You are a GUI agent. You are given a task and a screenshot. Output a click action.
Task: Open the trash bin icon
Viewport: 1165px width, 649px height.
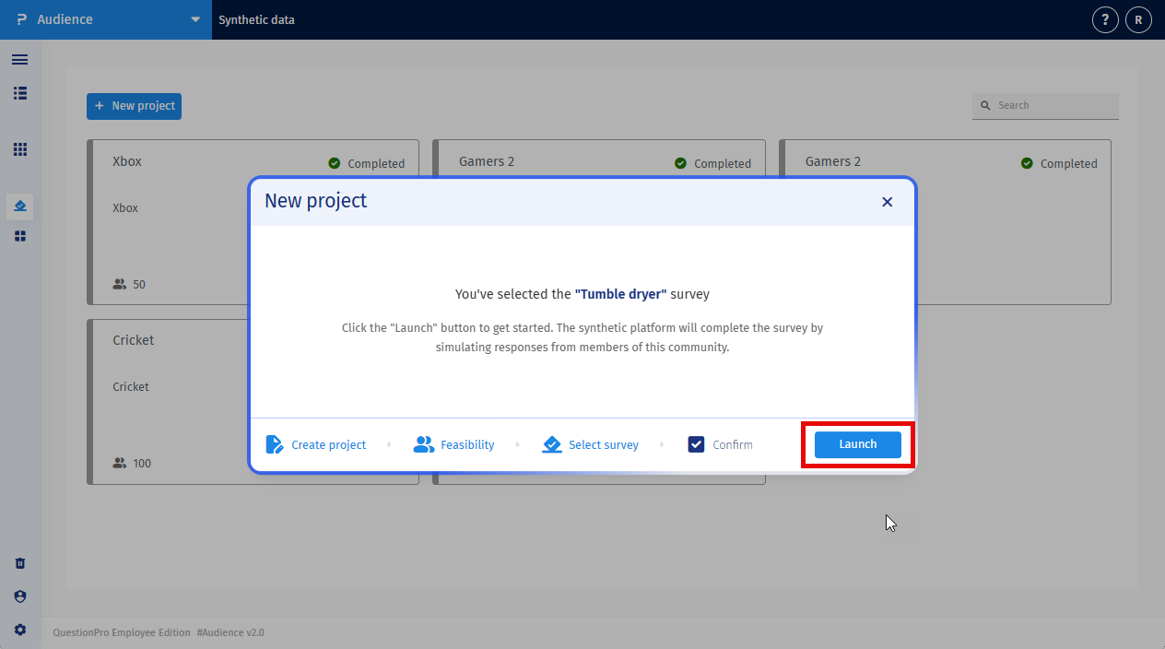[19, 563]
